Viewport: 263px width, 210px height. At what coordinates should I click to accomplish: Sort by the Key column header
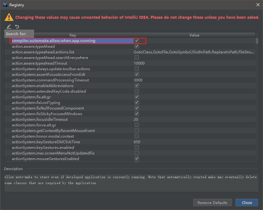click(x=73, y=35)
